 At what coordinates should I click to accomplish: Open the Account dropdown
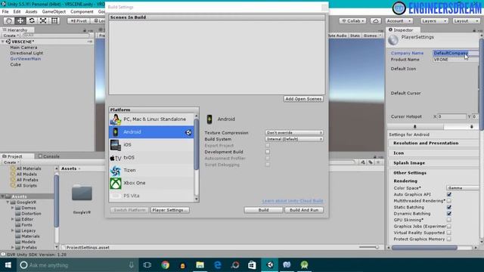point(399,21)
